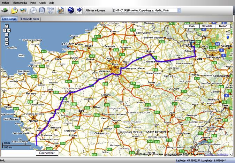Click the Metz city label
235x163 pixels.
[x=199, y=59]
